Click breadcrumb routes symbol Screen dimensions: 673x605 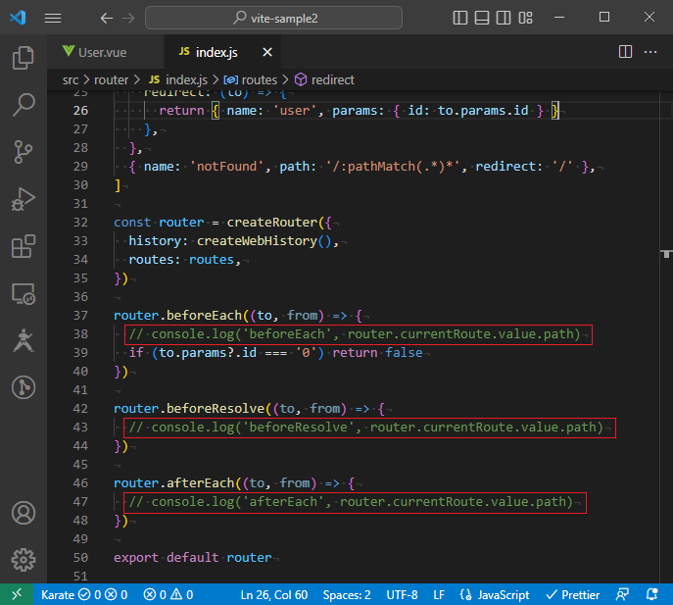(x=251, y=80)
